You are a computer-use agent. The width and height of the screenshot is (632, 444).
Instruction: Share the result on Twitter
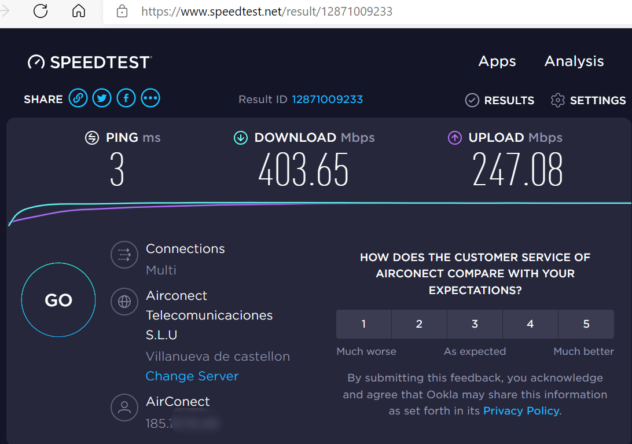[x=102, y=98]
